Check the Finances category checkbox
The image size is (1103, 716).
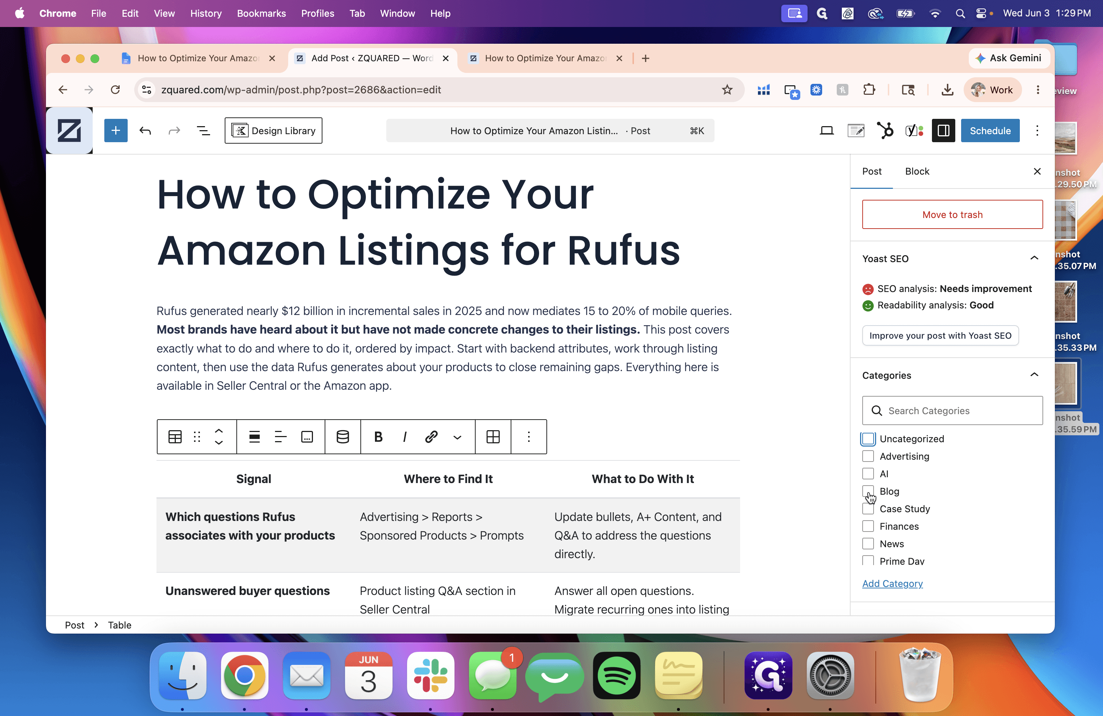(x=868, y=526)
